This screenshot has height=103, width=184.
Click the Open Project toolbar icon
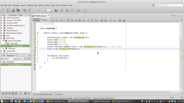(x=13, y=10)
